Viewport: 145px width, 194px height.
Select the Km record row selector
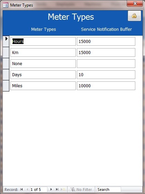[6, 52]
